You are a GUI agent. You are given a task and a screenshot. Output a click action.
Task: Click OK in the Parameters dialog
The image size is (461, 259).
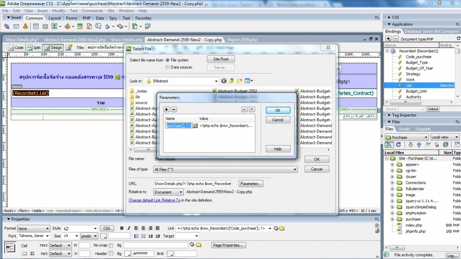click(277, 110)
